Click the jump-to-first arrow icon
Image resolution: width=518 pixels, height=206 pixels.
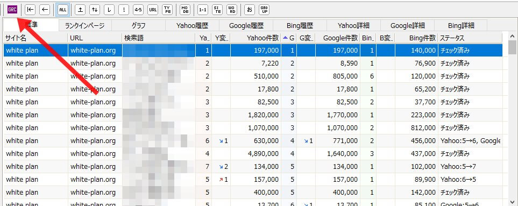tap(30, 10)
